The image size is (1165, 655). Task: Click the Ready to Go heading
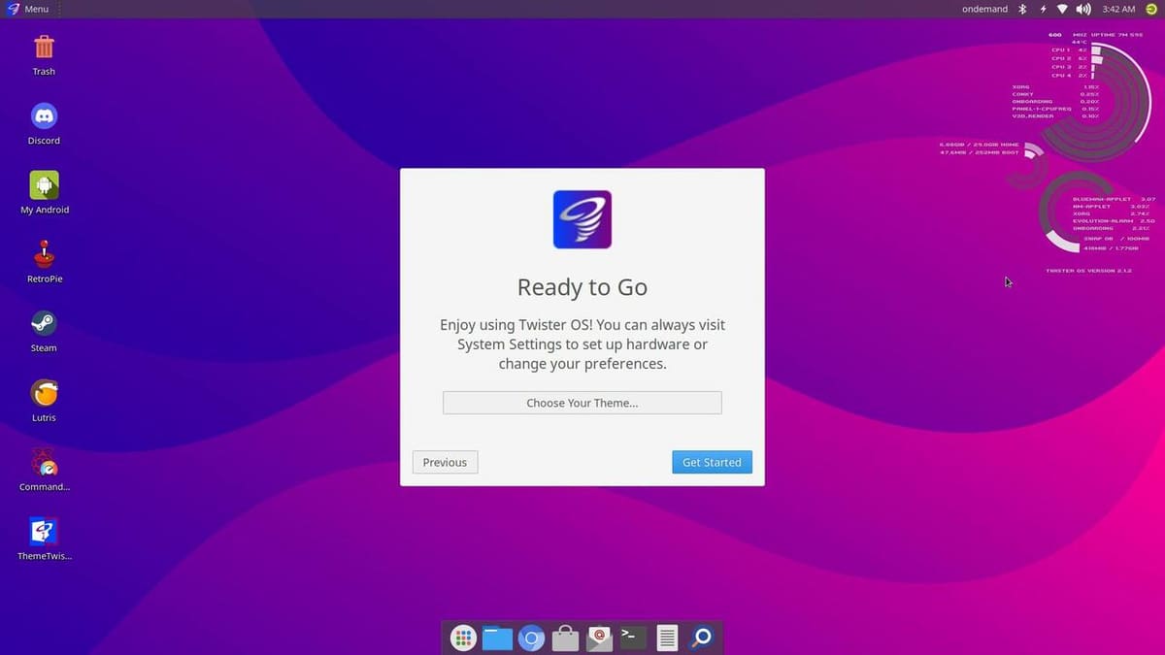coord(582,287)
